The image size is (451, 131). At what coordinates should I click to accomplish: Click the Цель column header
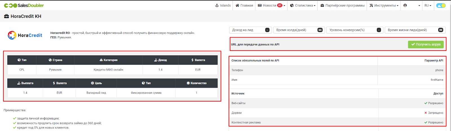pyautogui.click(x=96, y=83)
